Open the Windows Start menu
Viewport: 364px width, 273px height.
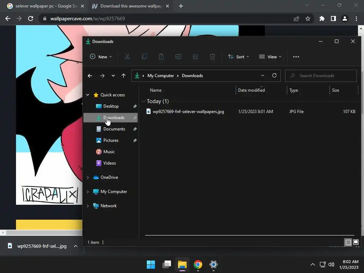tap(151, 264)
